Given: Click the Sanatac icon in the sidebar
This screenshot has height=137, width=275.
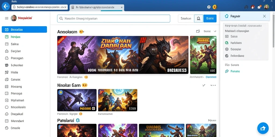Looking at the screenshot, I should 7,79.
